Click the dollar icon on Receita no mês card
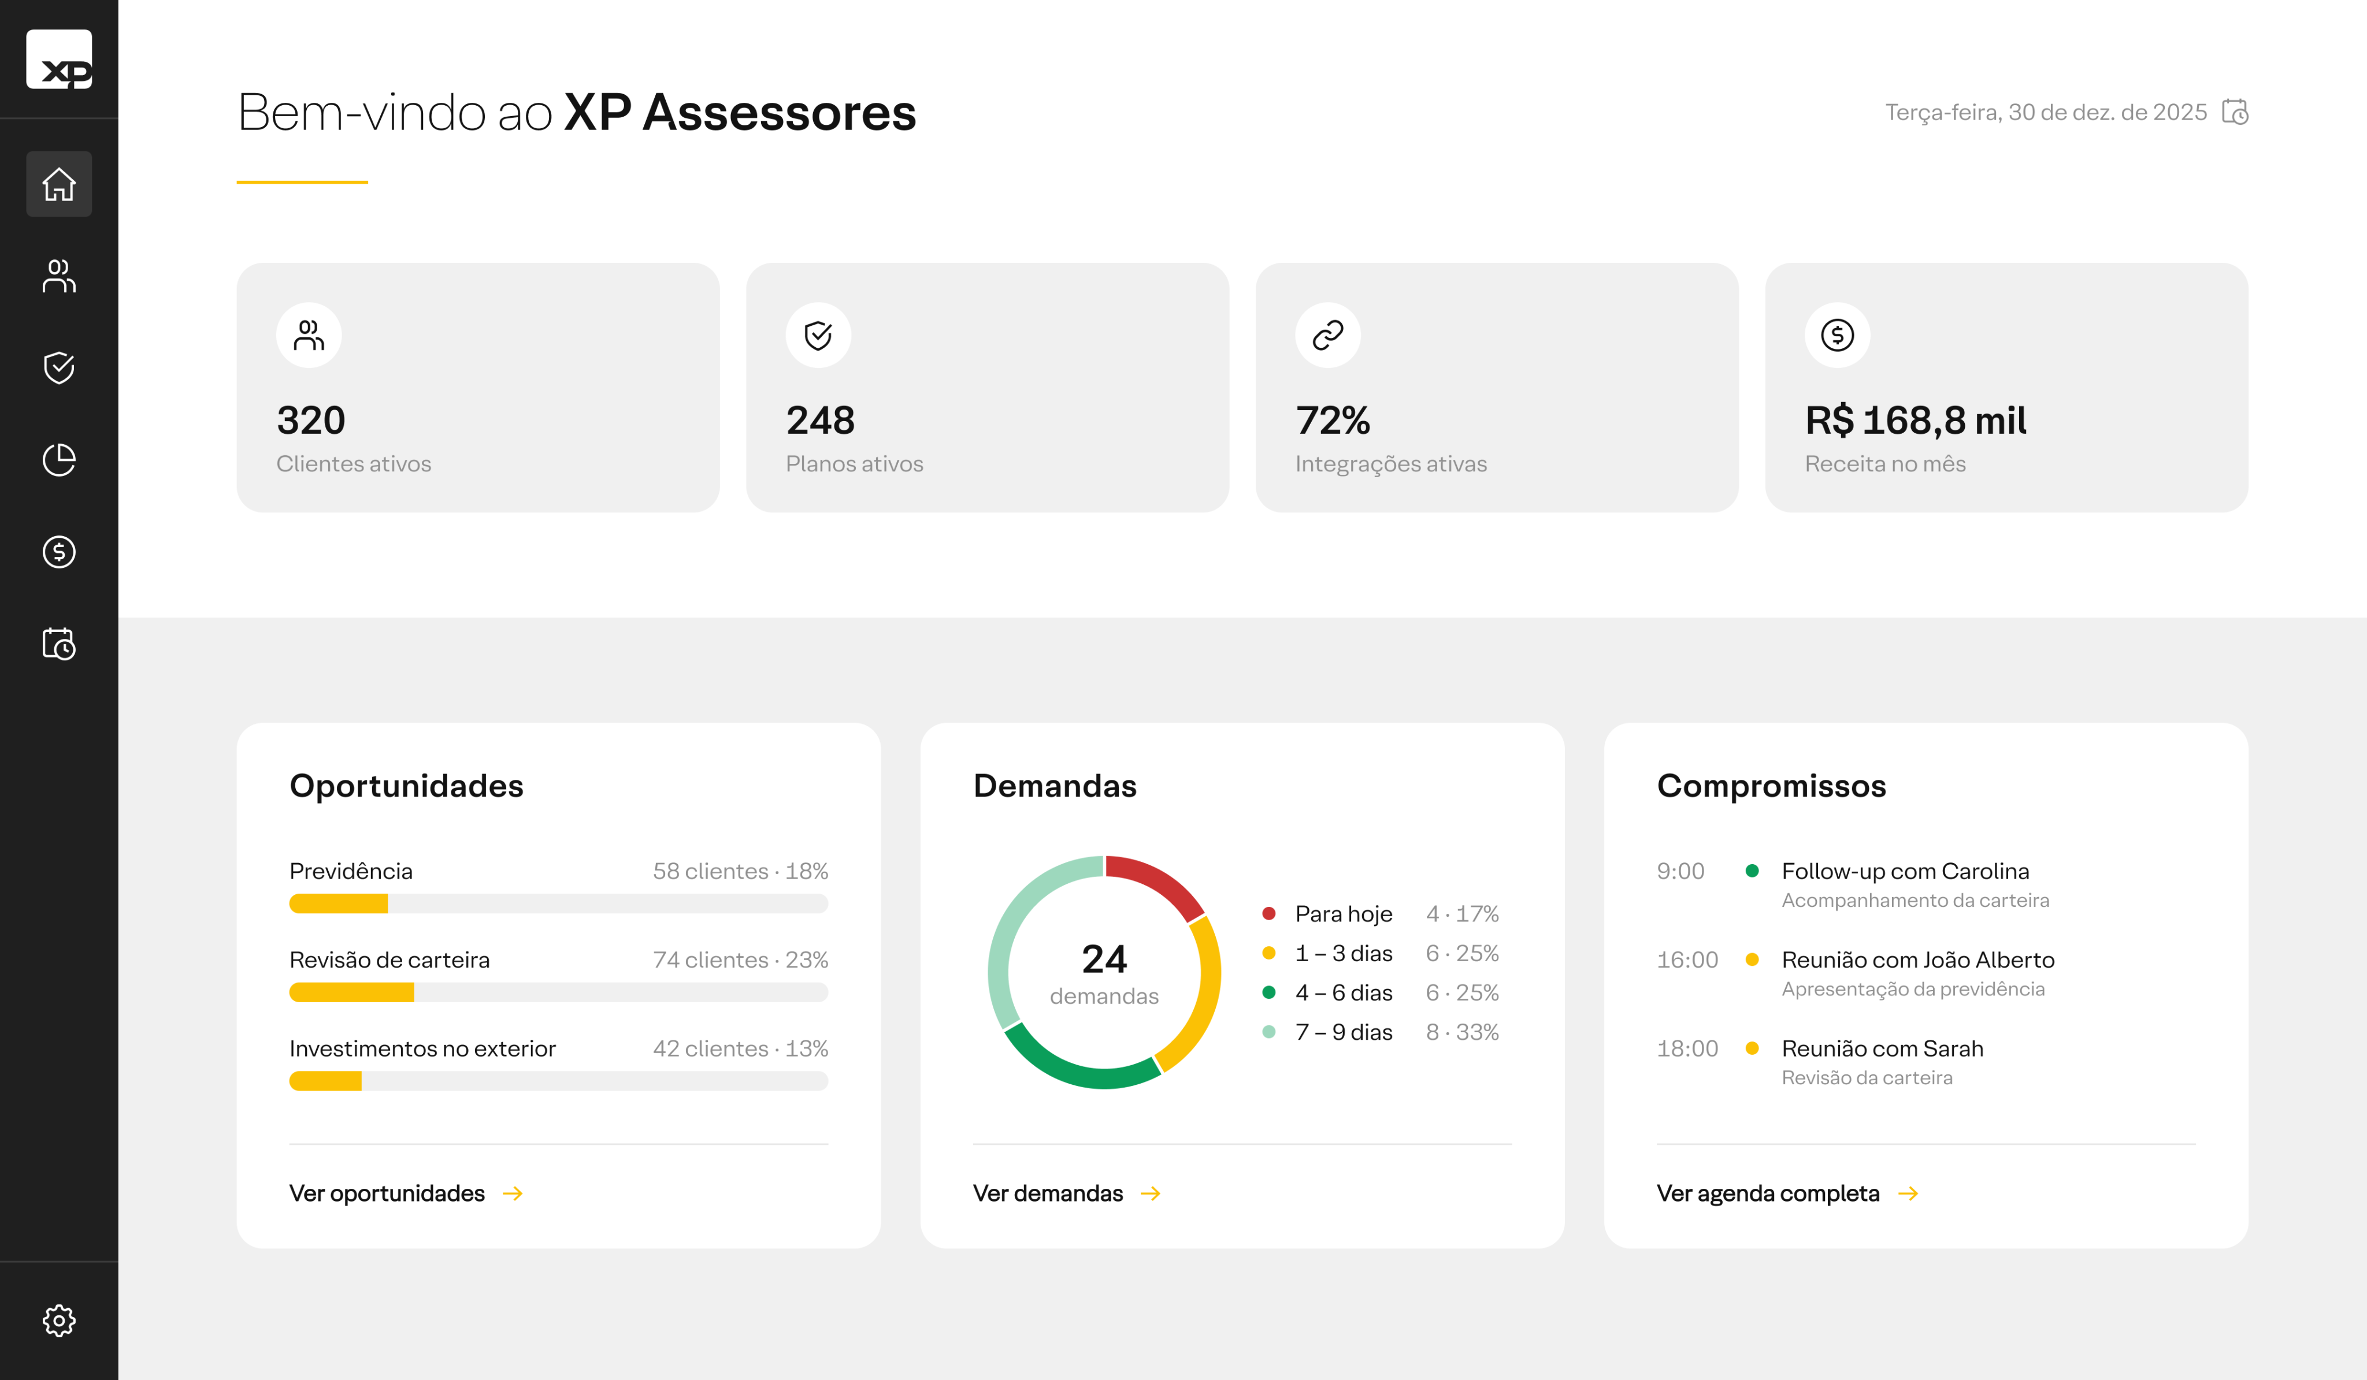2367x1380 pixels. [1837, 335]
